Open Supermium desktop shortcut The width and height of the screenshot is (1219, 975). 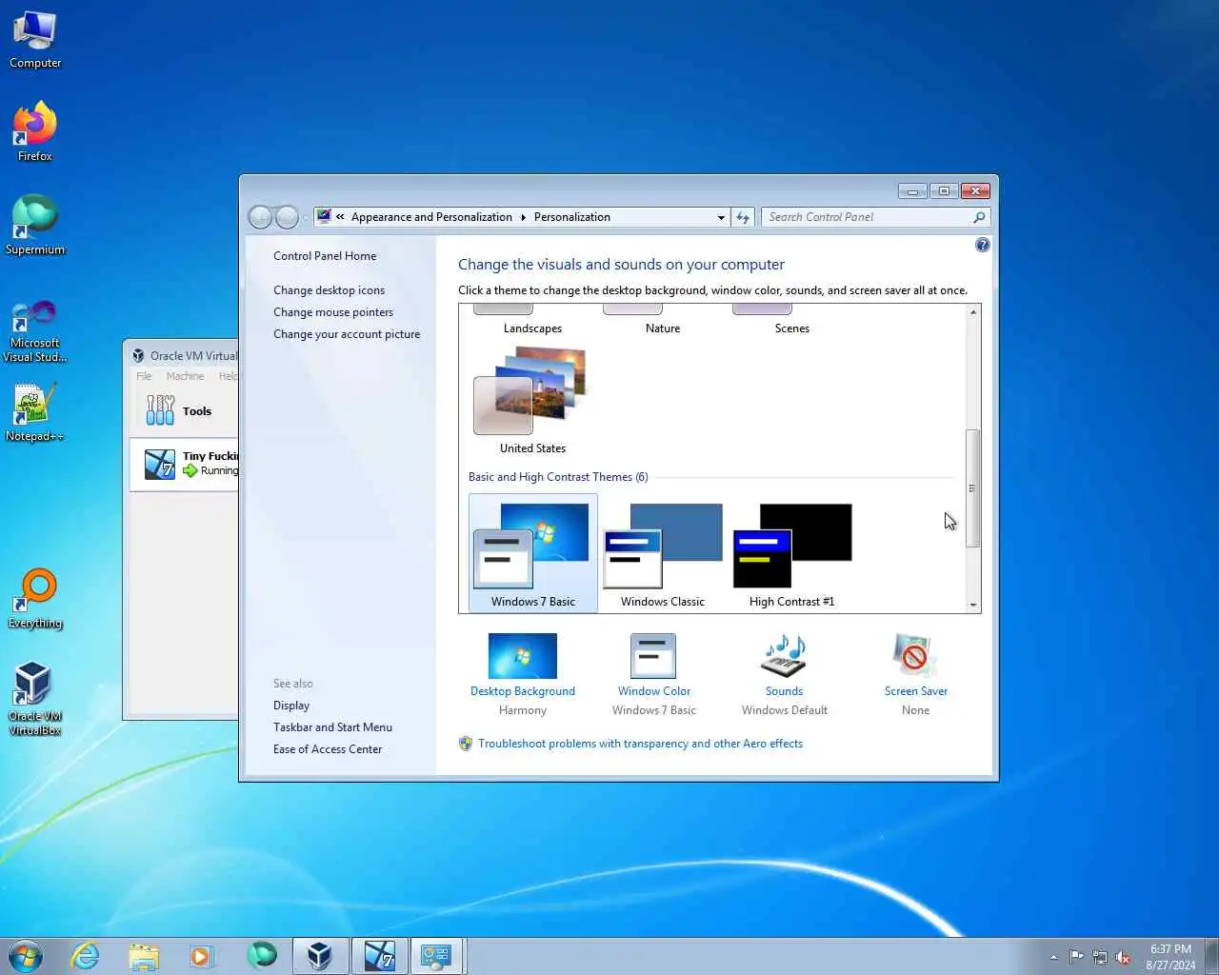[x=35, y=225]
